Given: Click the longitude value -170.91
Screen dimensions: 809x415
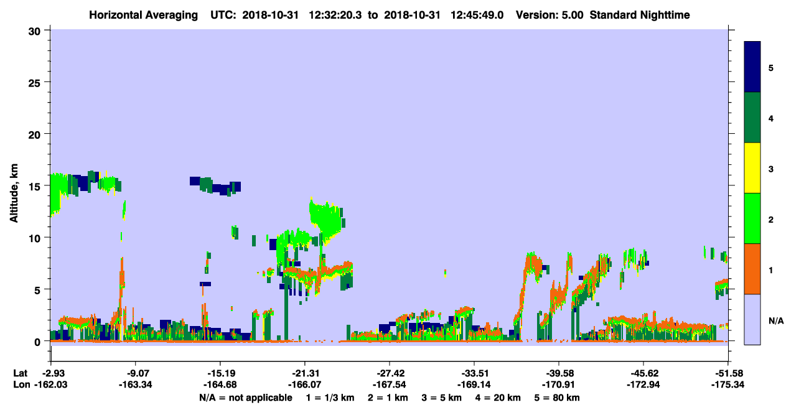Looking at the screenshot, I should click(558, 385).
